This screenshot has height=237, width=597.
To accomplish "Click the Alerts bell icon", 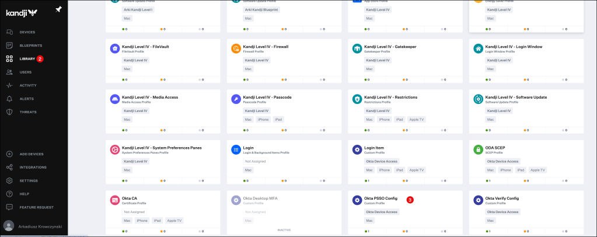I will (x=9, y=99).
